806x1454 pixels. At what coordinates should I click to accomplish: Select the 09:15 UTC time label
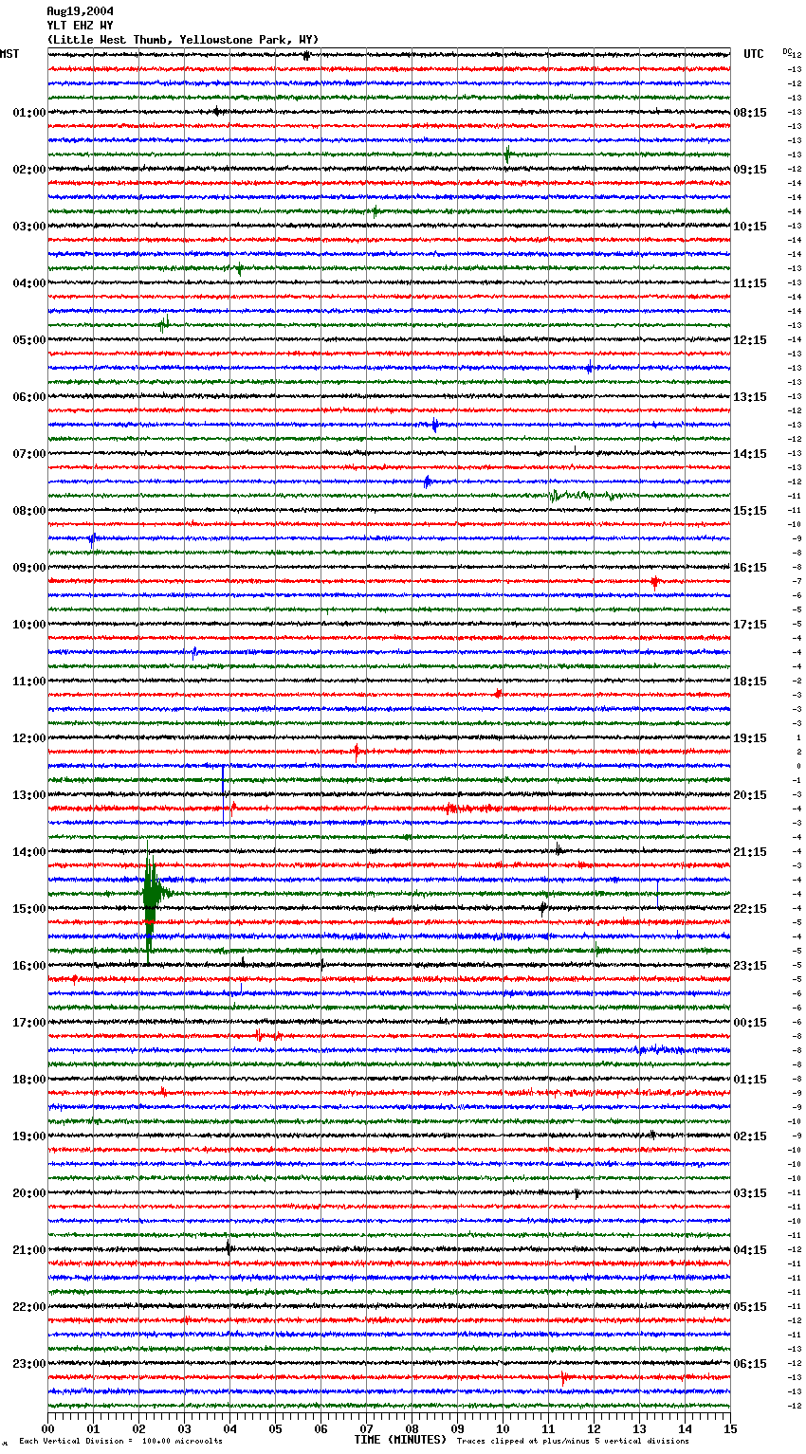pyautogui.click(x=750, y=170)
